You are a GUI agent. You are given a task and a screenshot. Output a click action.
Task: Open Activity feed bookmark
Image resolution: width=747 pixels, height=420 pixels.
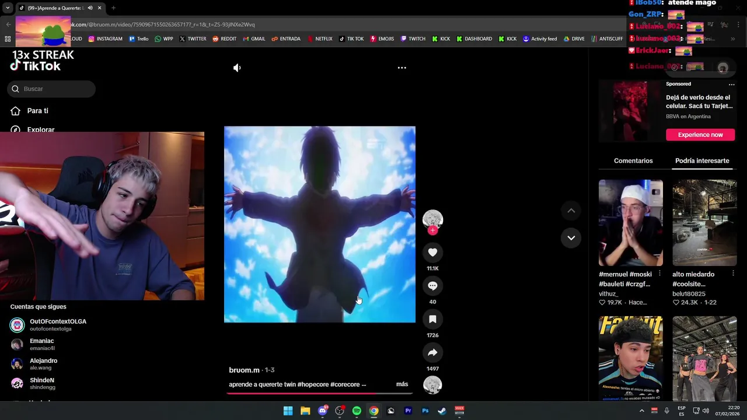tap(539, 39)
